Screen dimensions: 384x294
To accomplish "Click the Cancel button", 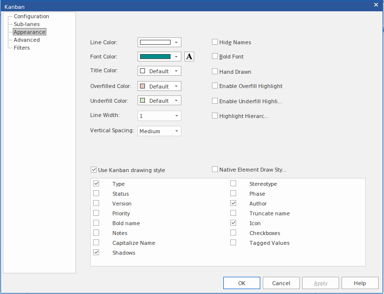I will pos(281,283).
